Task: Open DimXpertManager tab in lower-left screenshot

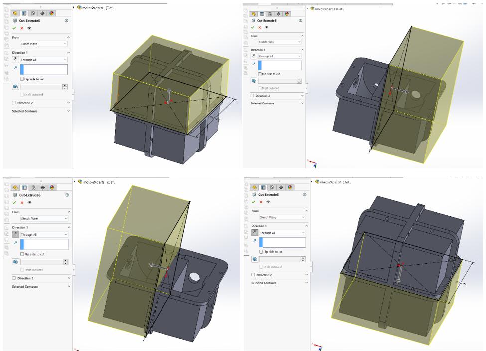Action: point(43,188)
